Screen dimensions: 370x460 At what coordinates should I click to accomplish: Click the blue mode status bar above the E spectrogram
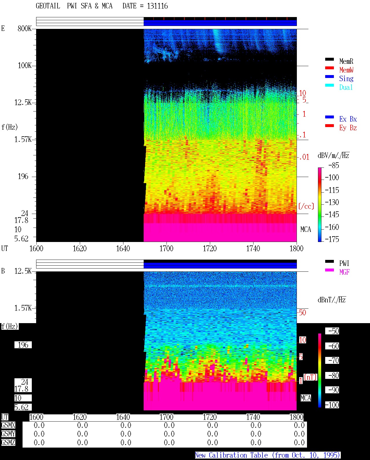pos(220,23)
